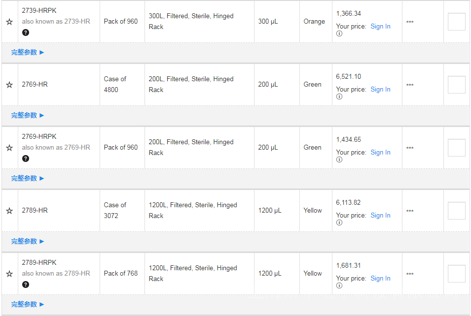Tick checkbox for 2739-HRPK Pack of 960

[456, 22]
